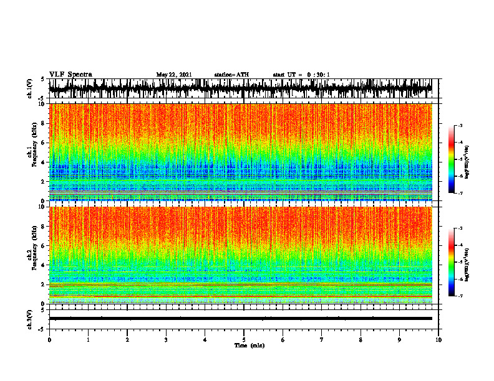Click the ch.1 color bar "-7" label

point(460,193)
